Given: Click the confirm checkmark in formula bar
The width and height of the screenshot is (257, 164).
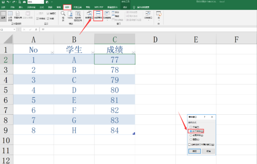Looking at the screenshot, I should (30, 29).
